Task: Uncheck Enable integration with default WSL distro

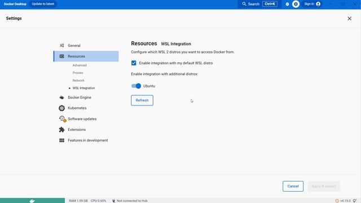Action: [134, 63]
